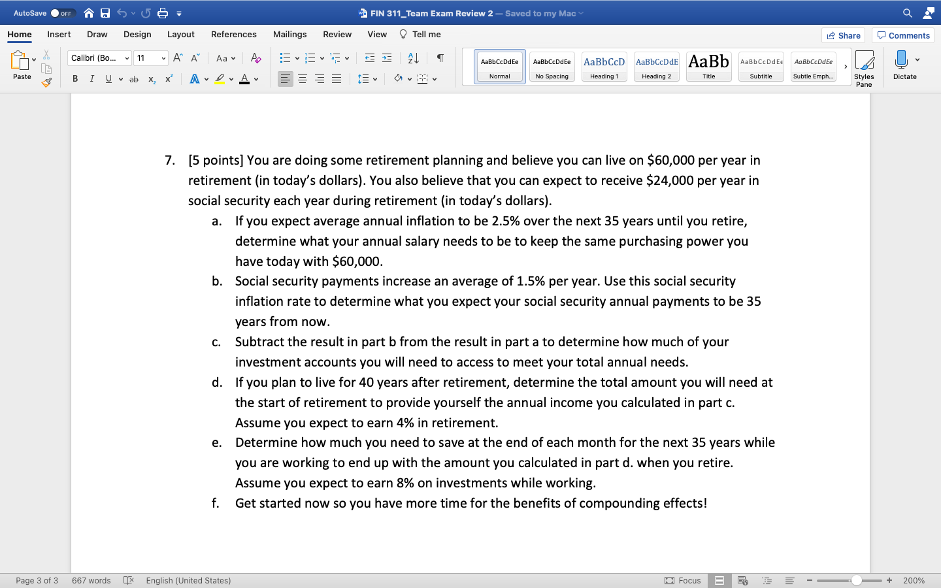This screenshot has width=941, height=588.
Task: Expand the numbered list options arrow
Action: click(x=322, y=58)
